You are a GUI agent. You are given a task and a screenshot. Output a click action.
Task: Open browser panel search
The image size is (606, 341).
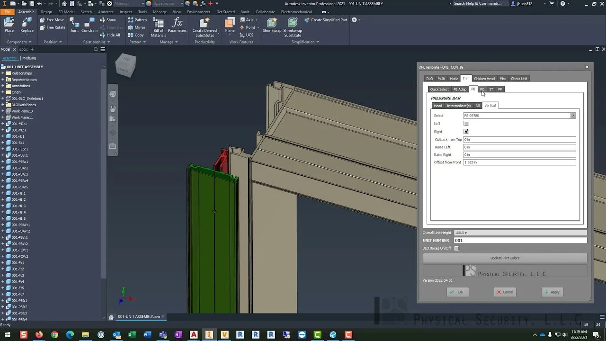(96, 49)
